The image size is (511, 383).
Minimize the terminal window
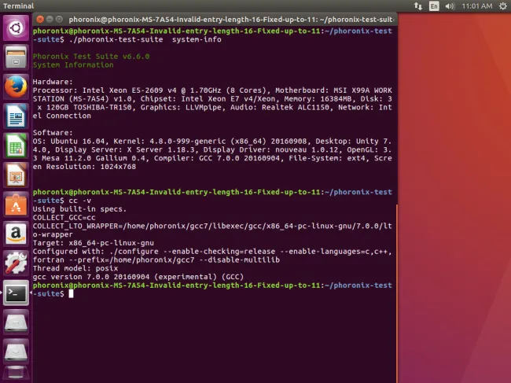coord(50,19)
